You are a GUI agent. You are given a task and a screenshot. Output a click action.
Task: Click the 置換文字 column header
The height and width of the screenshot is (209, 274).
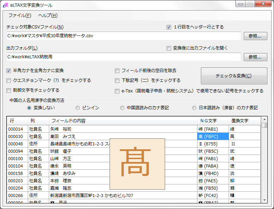coord(244,120)
